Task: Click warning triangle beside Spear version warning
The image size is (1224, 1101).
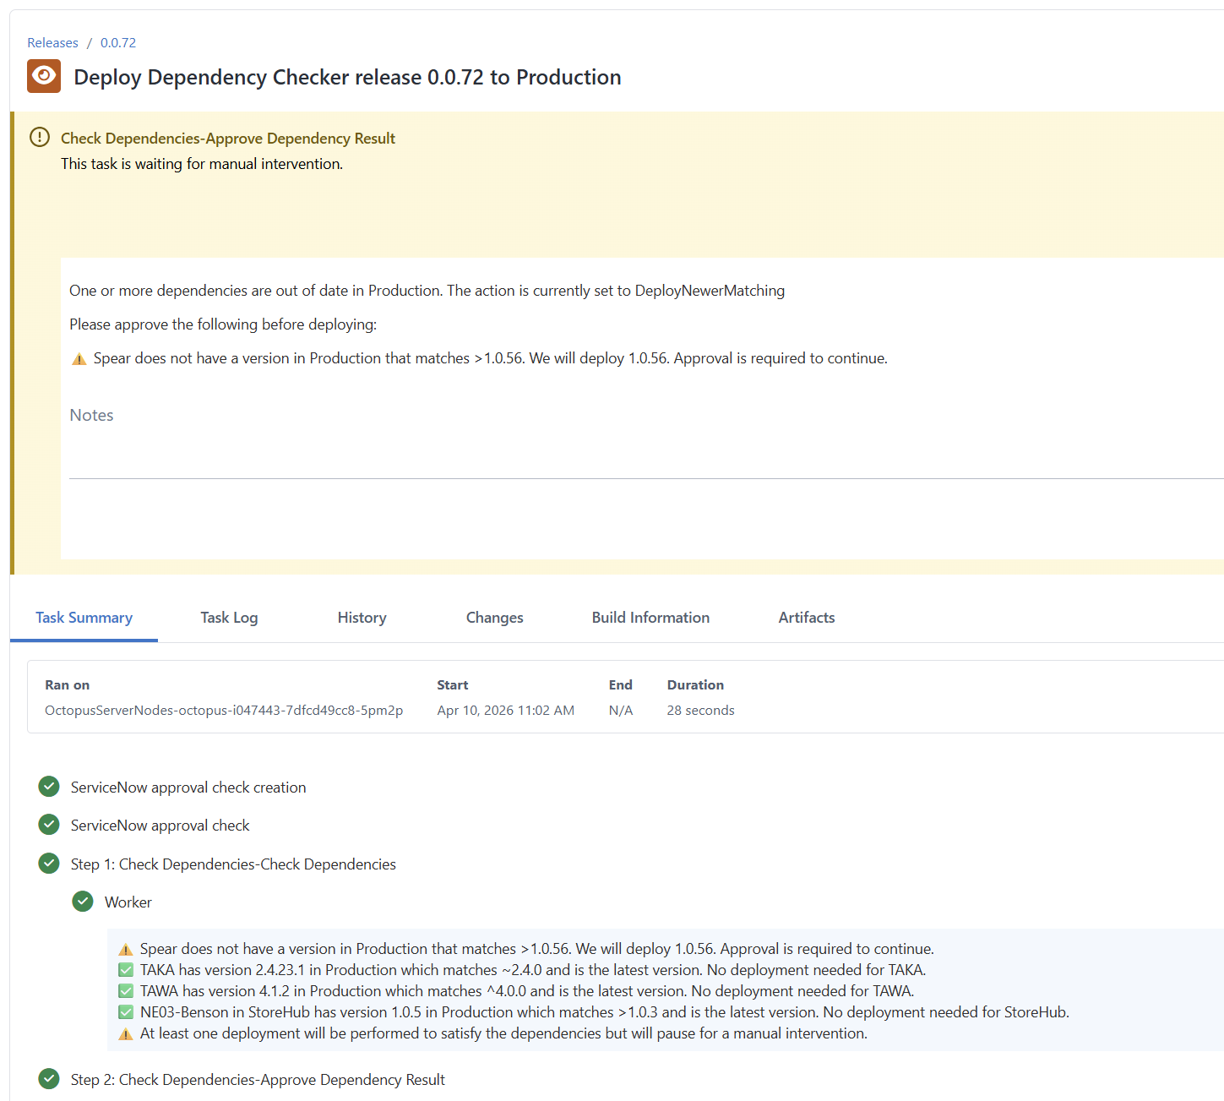Action: [126, 948]
